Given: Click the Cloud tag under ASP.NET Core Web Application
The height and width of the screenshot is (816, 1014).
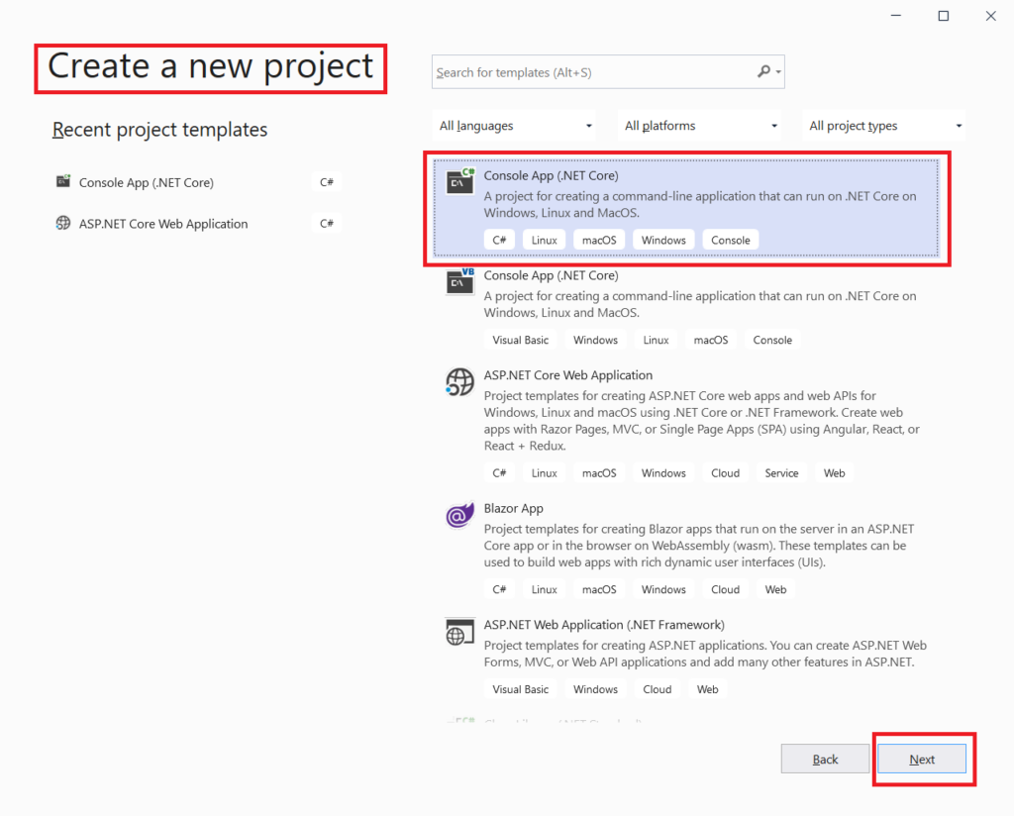Looking at the screenshot, I should tap(725, 473).
